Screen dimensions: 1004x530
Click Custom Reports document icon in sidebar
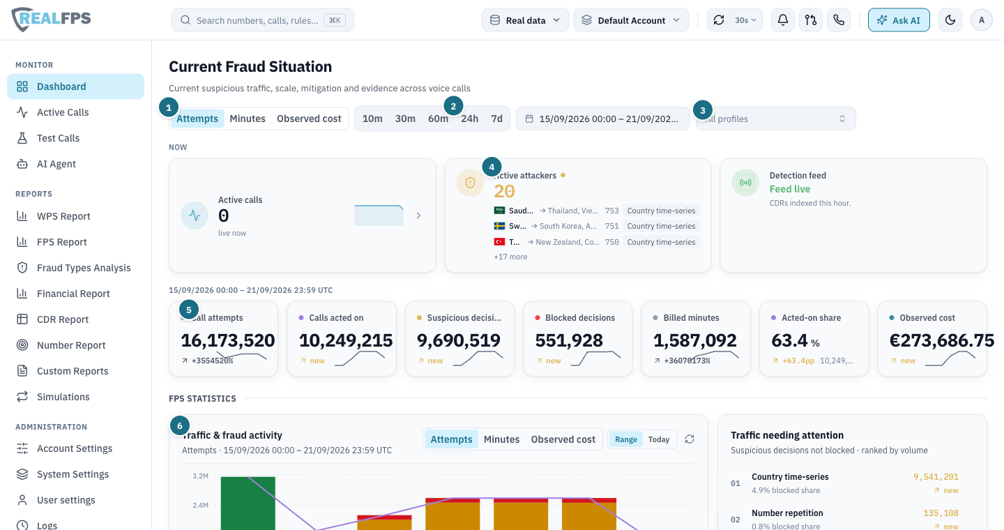[x=22, y=371]
